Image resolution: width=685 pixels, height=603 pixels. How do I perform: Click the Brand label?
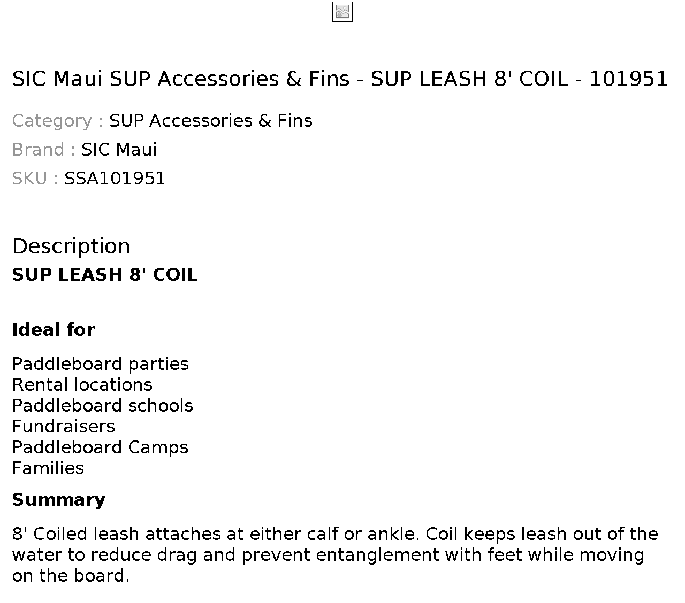[43, 150]
